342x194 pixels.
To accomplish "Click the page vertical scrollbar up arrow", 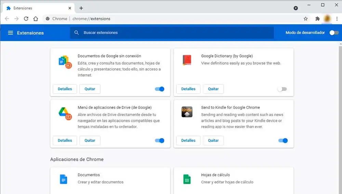I will (x=341, y=44).
